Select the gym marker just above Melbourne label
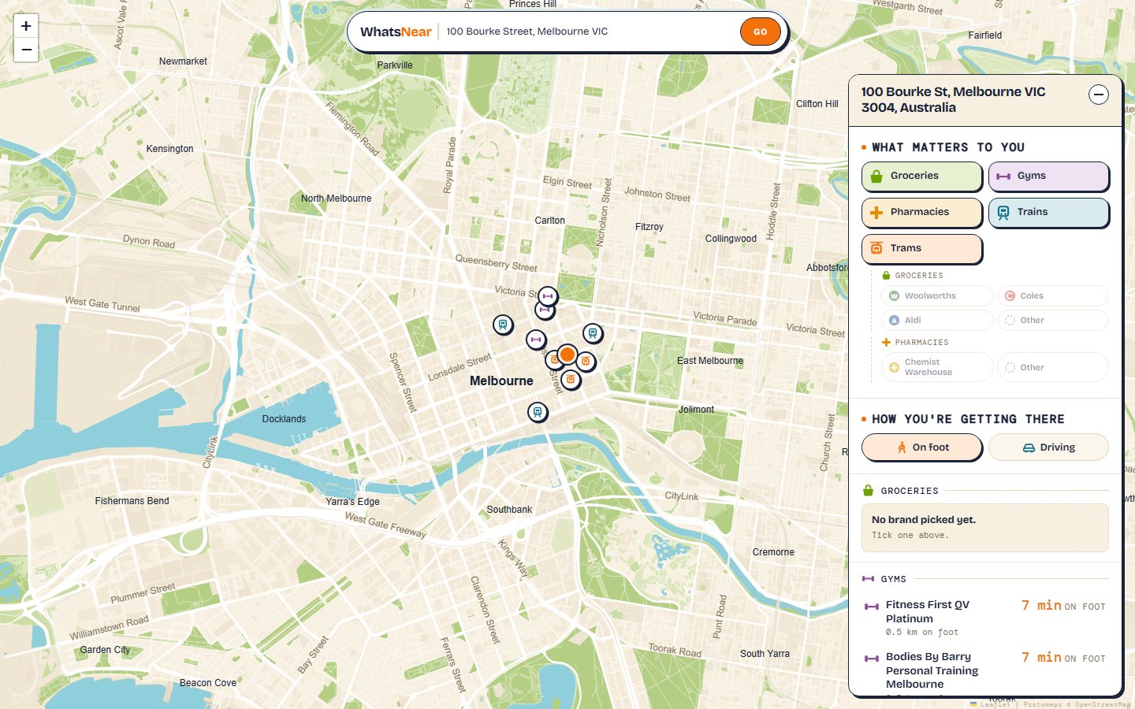The image size is (1135, 709). pyautogui.click(x=536, y=340)
